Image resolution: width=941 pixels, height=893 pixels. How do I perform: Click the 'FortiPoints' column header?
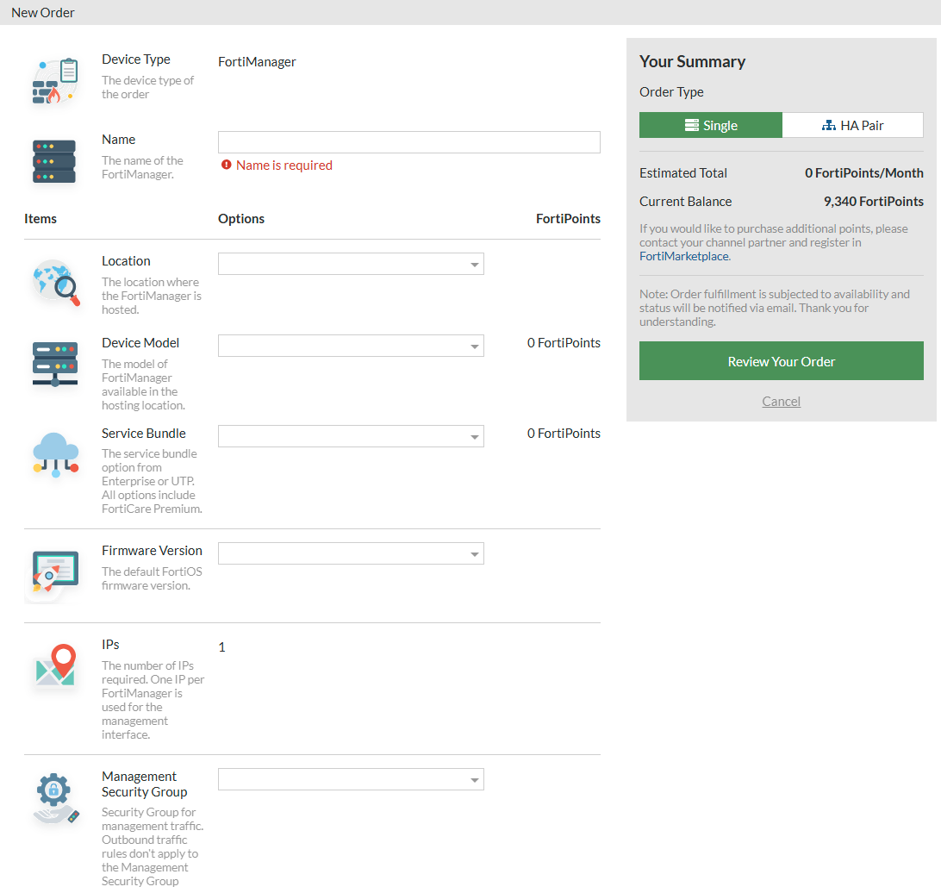click(x=568, y=218)
